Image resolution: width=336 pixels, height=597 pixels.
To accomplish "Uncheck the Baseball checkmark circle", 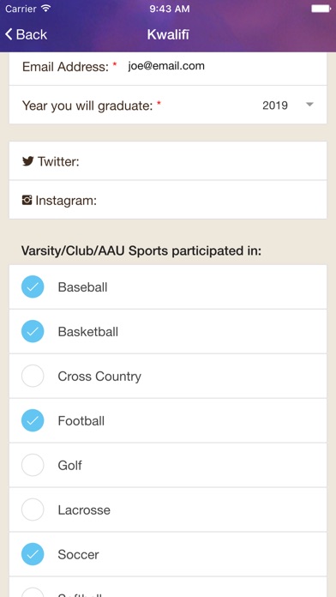I will click(33, 286).
